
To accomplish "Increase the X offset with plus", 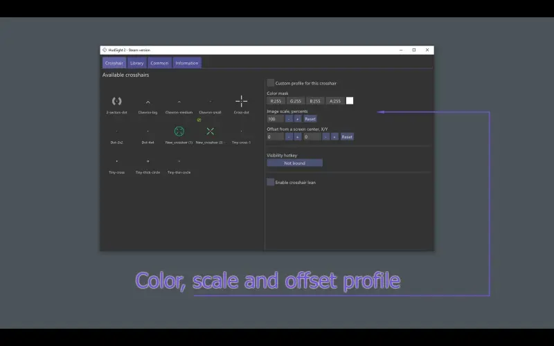I will [298, 136].
